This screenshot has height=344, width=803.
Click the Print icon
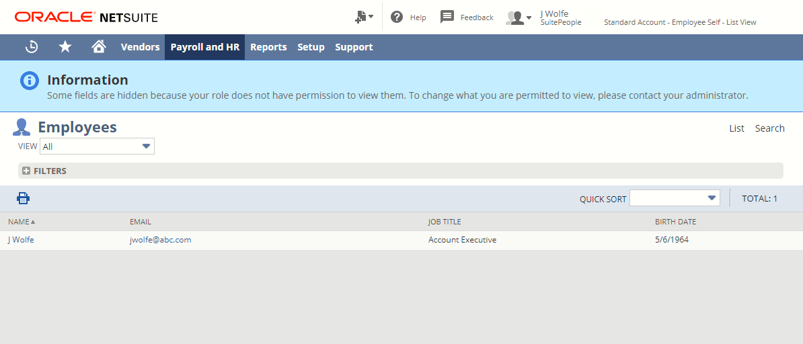[24, 198]
